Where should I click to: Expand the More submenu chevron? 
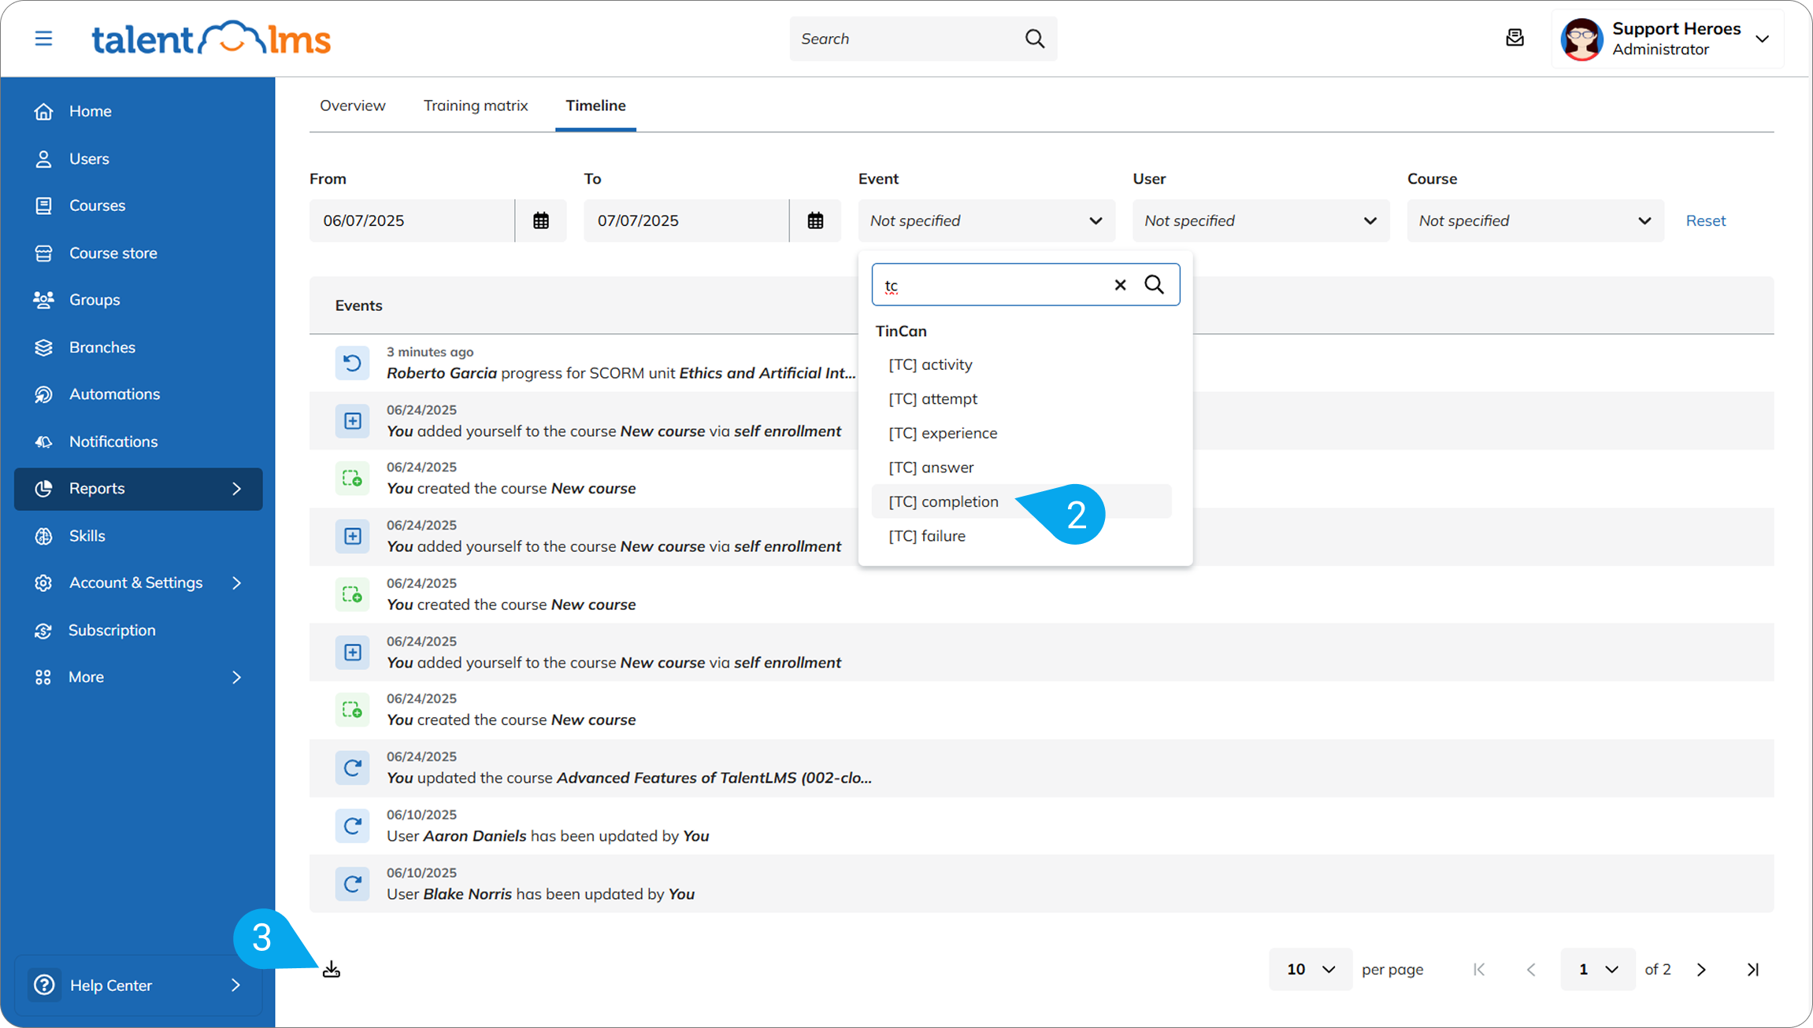[236, 677]
